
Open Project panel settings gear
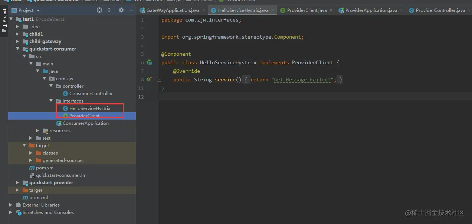pos(121,10)
